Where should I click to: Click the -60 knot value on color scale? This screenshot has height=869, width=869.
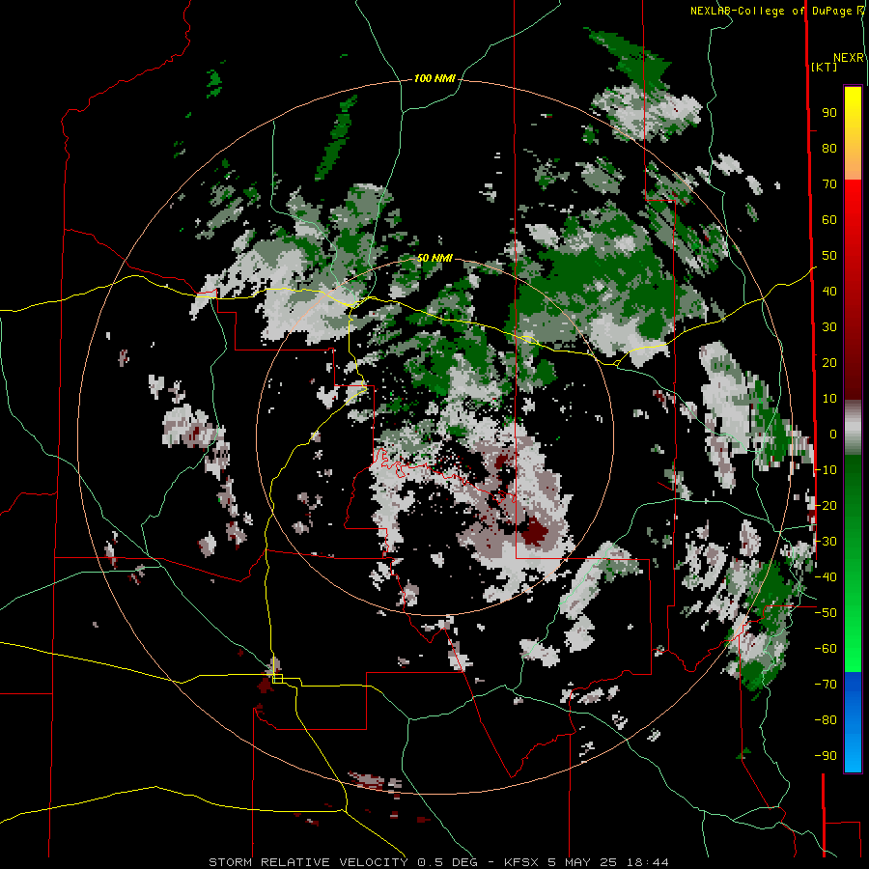(826, 649)
